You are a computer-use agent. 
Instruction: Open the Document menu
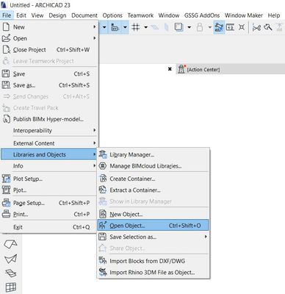84,15
